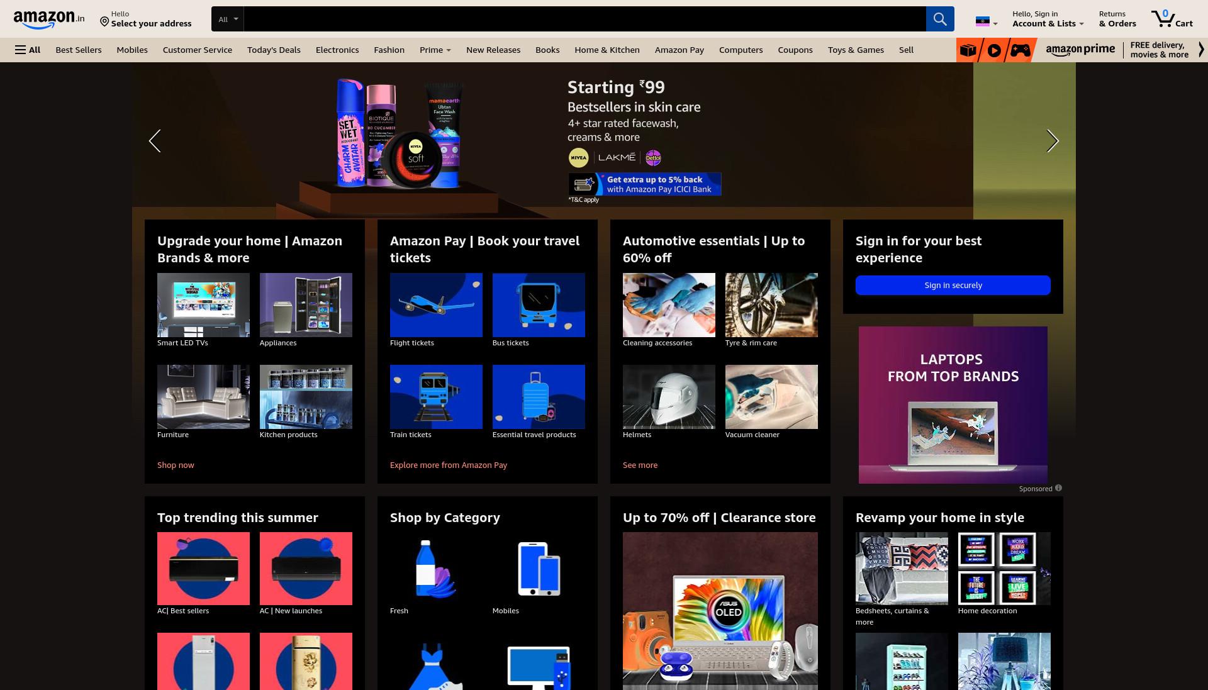1208x690 pixels.
Task: Open Customer Service page
Action: [x=198, y=50]
